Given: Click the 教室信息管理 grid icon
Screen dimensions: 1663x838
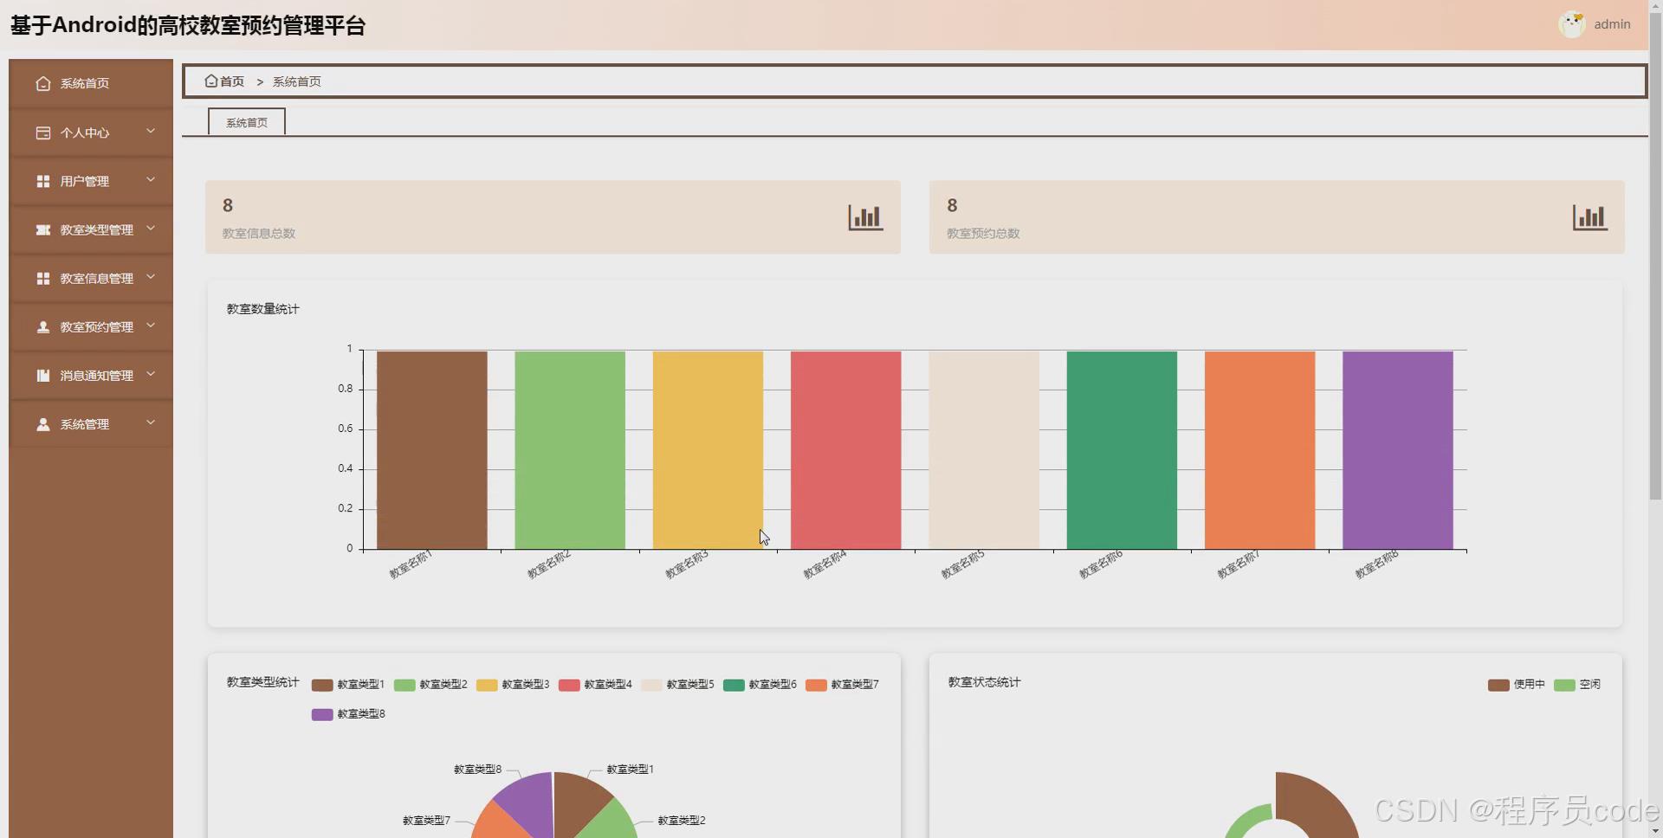Looking at the screenshot, I should 43,278.
